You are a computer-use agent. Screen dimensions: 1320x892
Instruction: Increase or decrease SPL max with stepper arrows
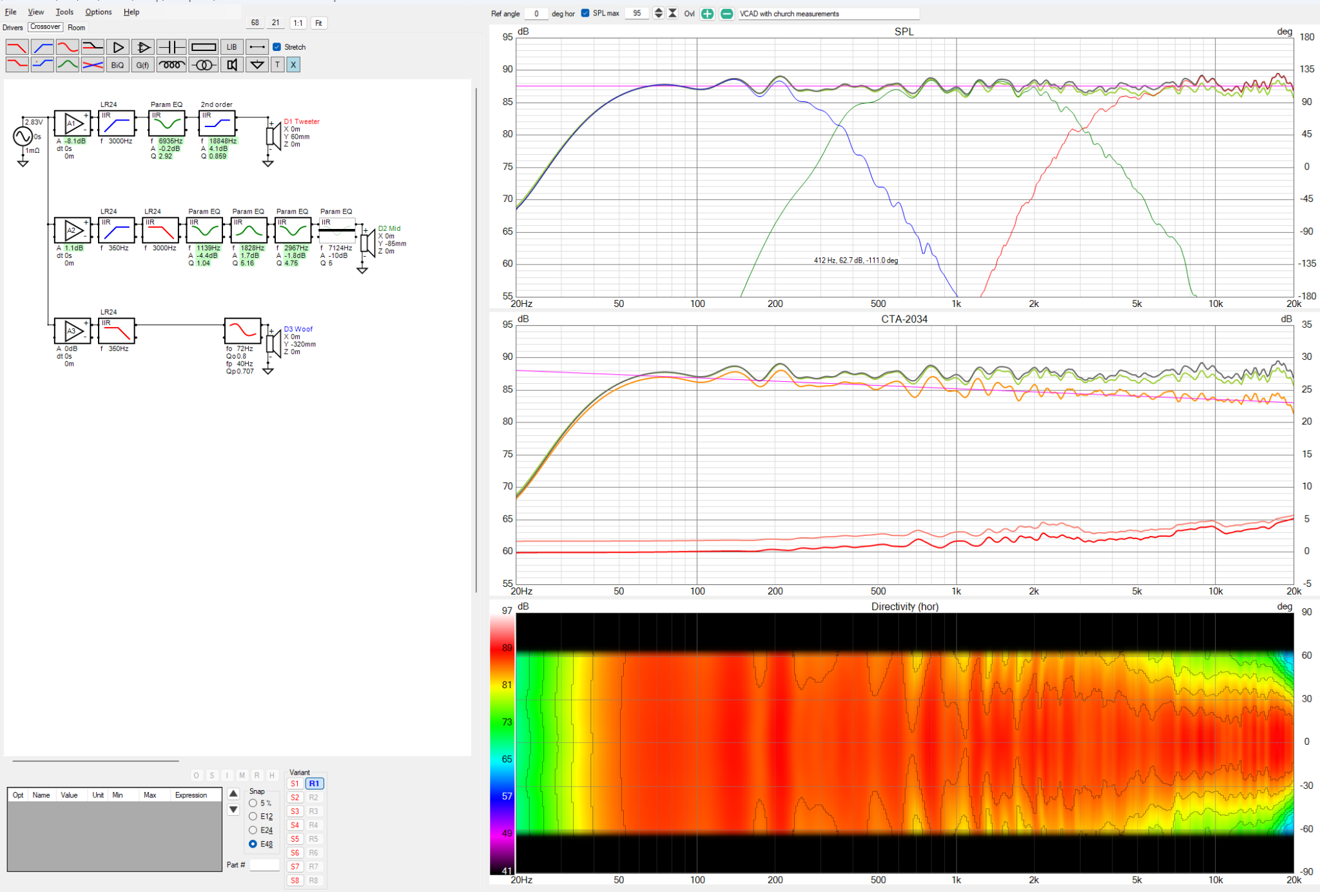pyautogui.click(x=658, y=14)
